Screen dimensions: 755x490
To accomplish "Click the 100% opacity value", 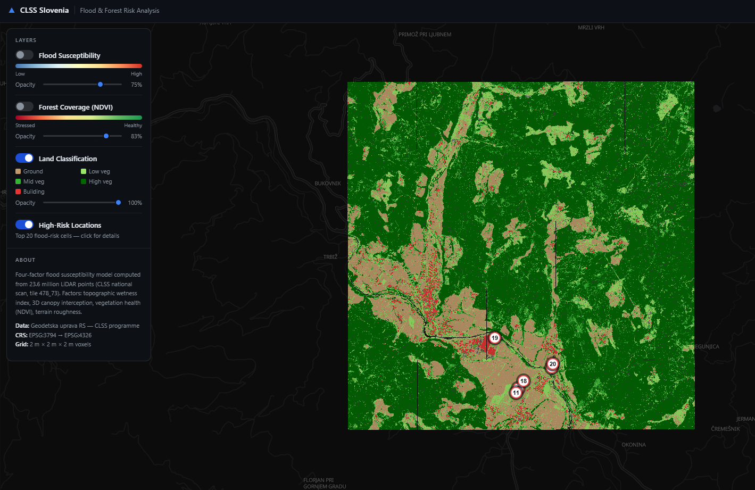I will [x=135, y=203].
